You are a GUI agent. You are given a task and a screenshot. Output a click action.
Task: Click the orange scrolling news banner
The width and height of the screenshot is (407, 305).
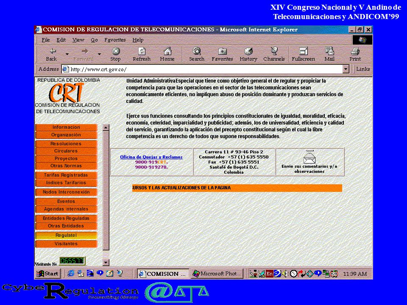point(237,188)
